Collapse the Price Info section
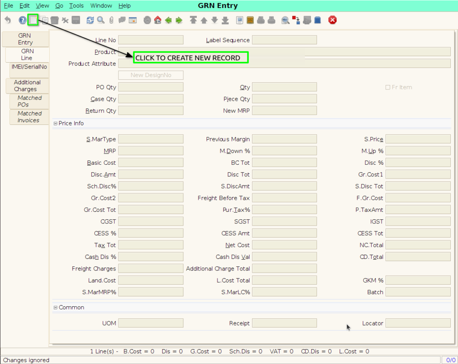This screenshot has height=364, width=458. [55, 124]
